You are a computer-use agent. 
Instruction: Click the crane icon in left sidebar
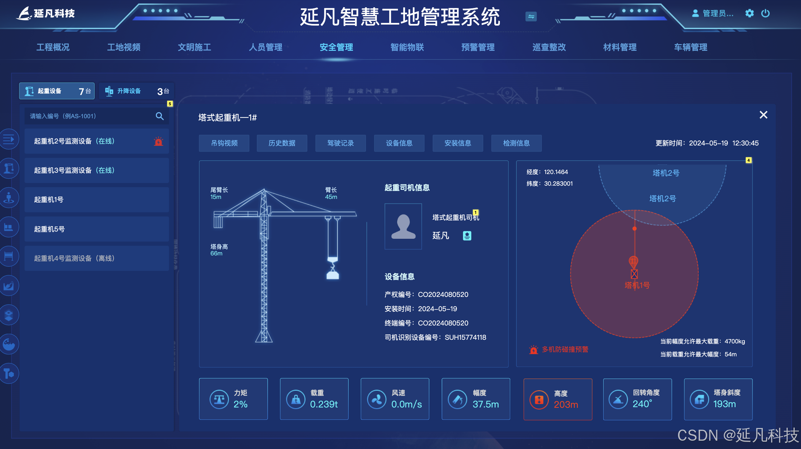[9, 169]
